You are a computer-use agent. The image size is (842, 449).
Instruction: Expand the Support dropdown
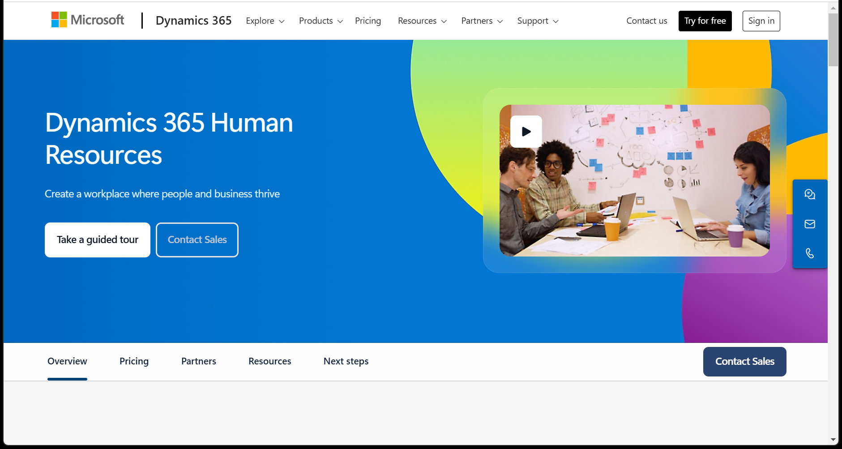click(x=538, y=21)
